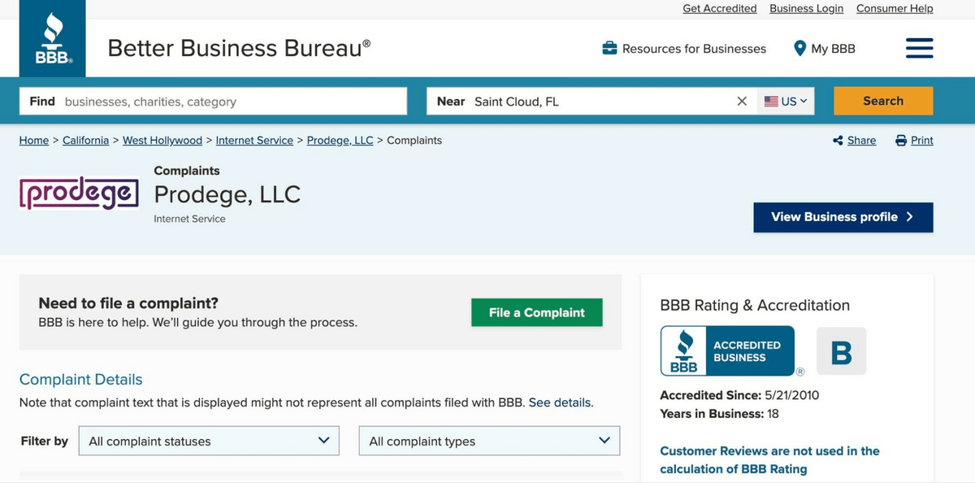Clear the Near location with X icon
Image resolution: width=975 pixels, height=483 pixels.
point(741,102)
